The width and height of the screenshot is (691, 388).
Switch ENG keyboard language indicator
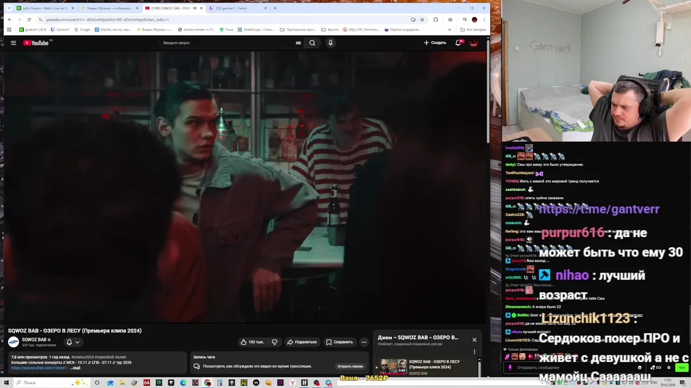(655, 383)
